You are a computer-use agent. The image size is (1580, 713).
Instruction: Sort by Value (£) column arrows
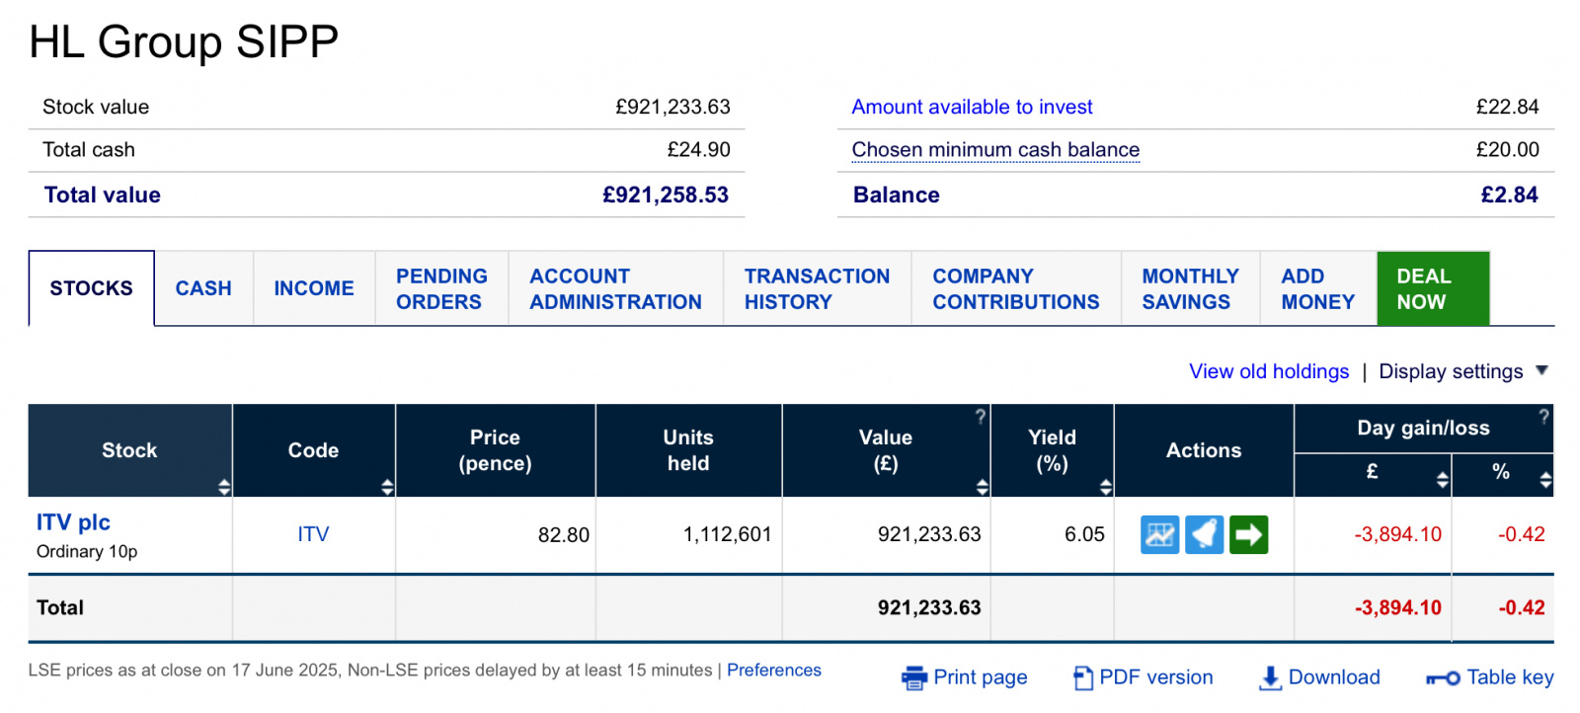point(982,486)
